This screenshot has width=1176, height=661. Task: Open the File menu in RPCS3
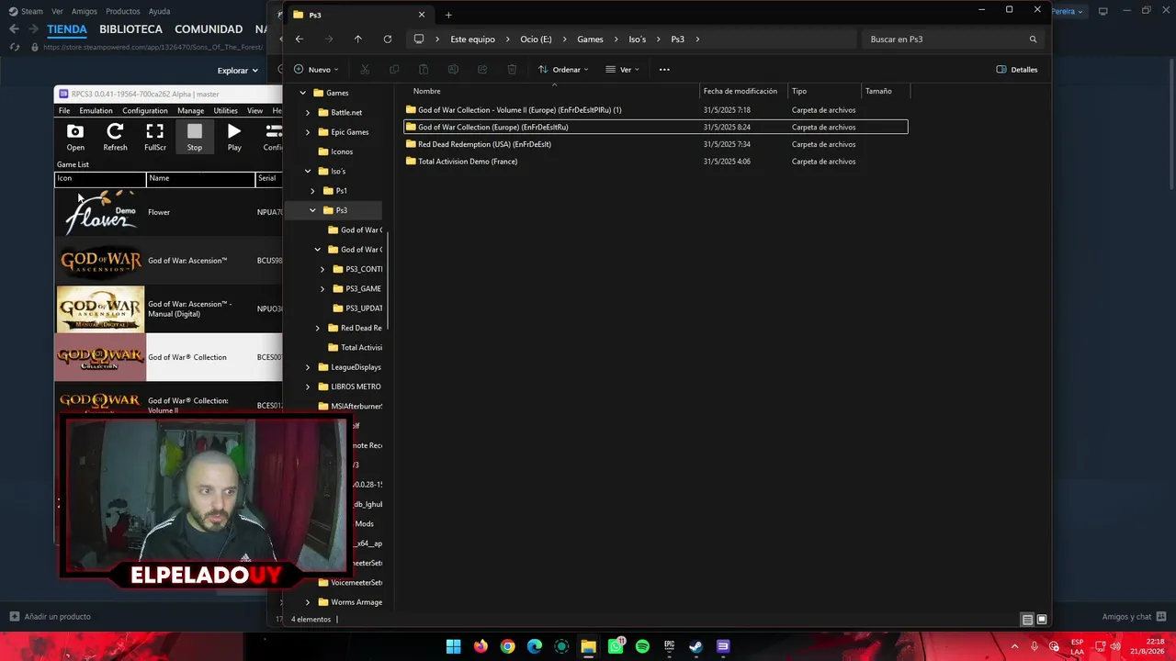pyautogui.click(x=64, y=111)
